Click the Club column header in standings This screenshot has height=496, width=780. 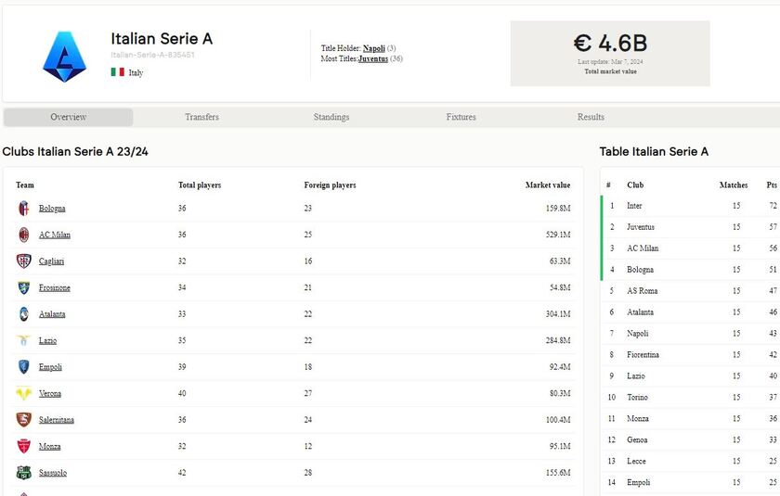pyautogui.click(x=635, y=185)
